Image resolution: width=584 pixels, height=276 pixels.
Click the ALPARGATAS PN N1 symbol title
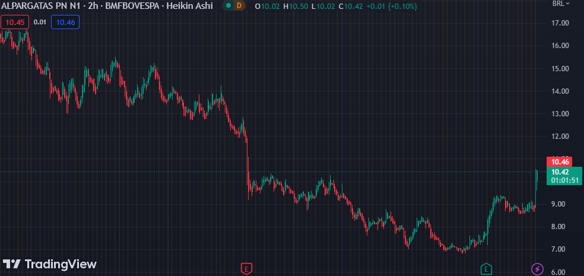click(41, 6)
